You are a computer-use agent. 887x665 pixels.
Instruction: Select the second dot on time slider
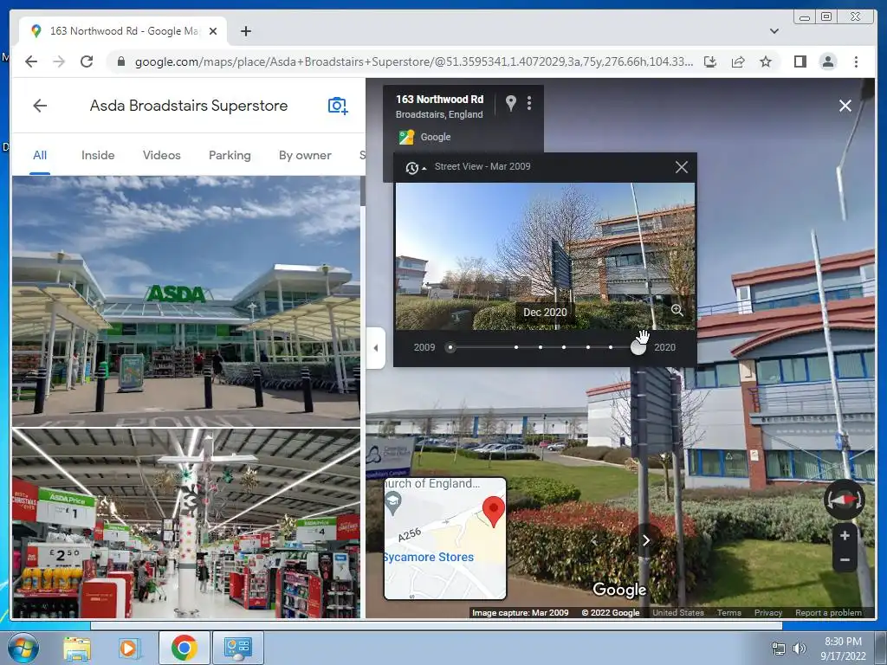[516, 347]
